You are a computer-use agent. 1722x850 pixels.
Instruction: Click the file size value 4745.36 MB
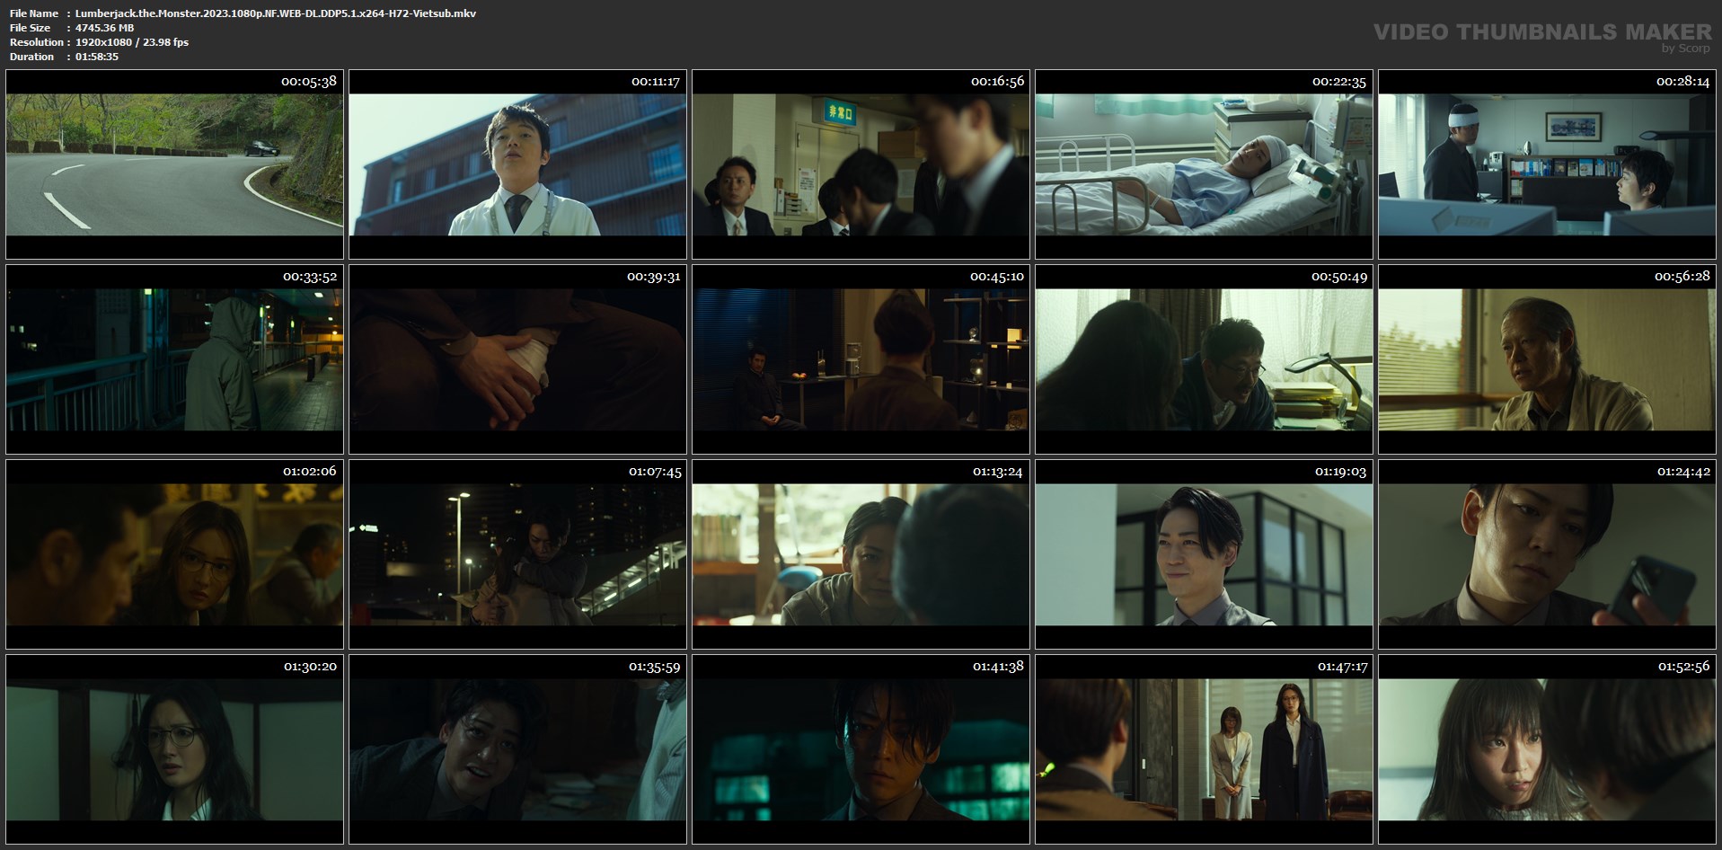[104, 28]
